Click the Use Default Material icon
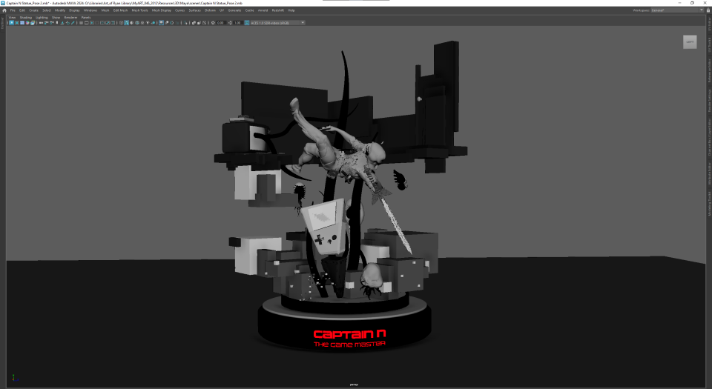This screenshot has width=712, height=389. (132, 22)
